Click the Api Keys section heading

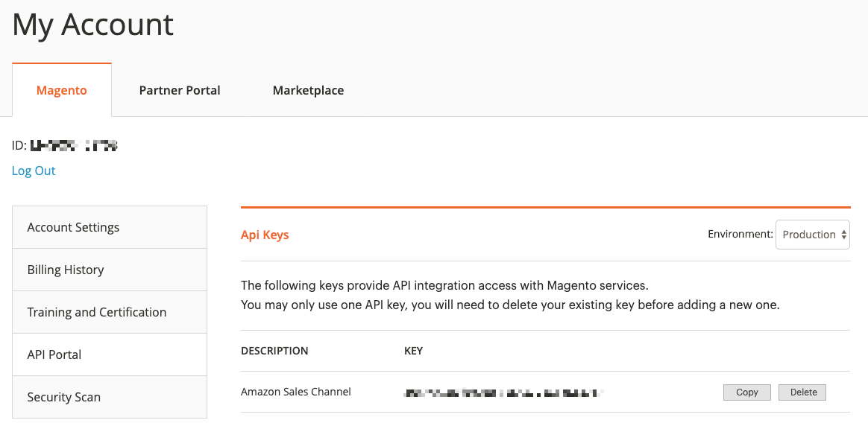(265, 235)
